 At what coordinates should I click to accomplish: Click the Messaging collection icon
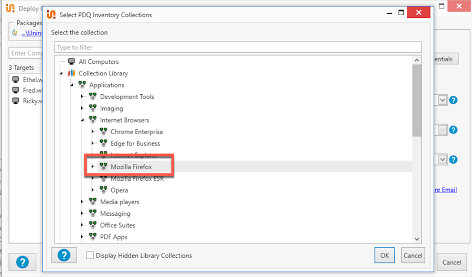click(93, 213)
